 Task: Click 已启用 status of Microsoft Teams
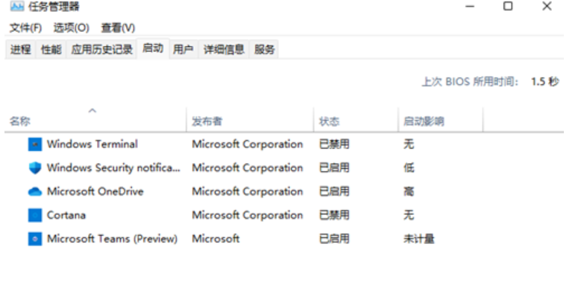tap(334, 239)
